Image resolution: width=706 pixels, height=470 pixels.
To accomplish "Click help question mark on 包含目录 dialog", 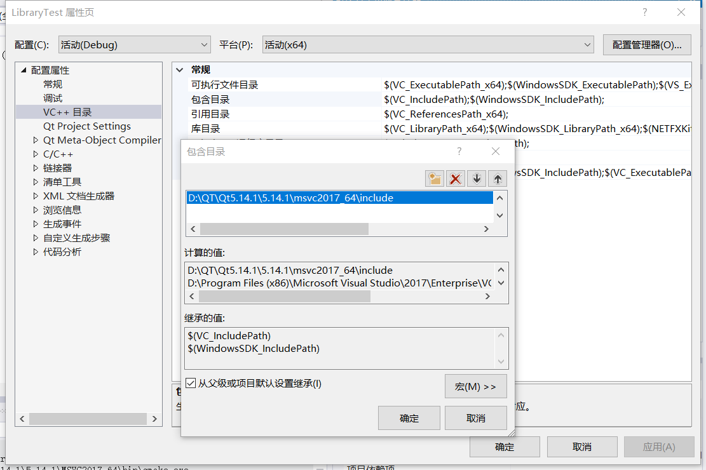I will click(459, 151).
